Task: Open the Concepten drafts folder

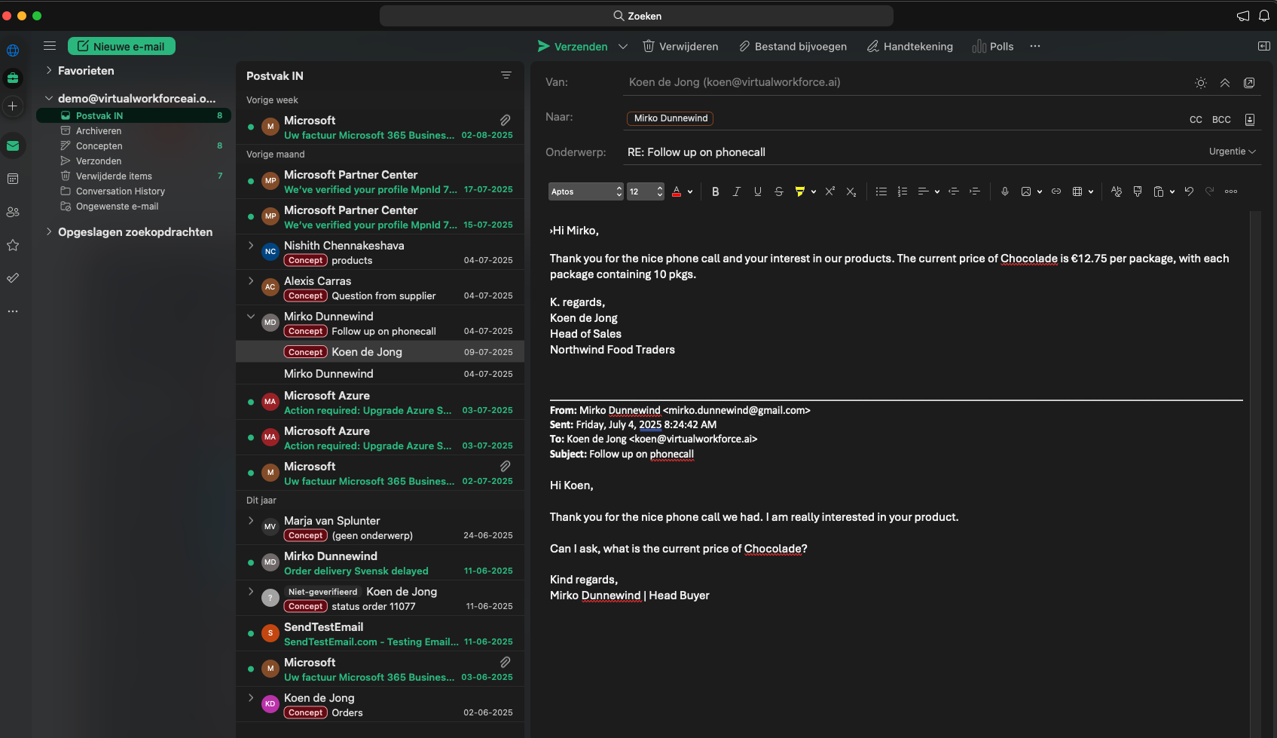Action: point(133,145)
